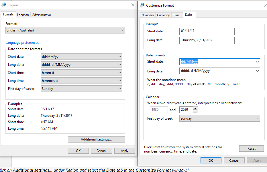Expand Region Long date format dropdown
Screen dimensions: 267x172
(81, 65)
